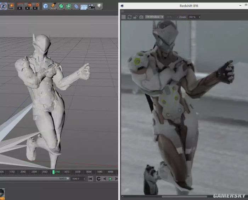
Task: Click the coordinate system icon with orange cube
Action: [x=11, y=6]
